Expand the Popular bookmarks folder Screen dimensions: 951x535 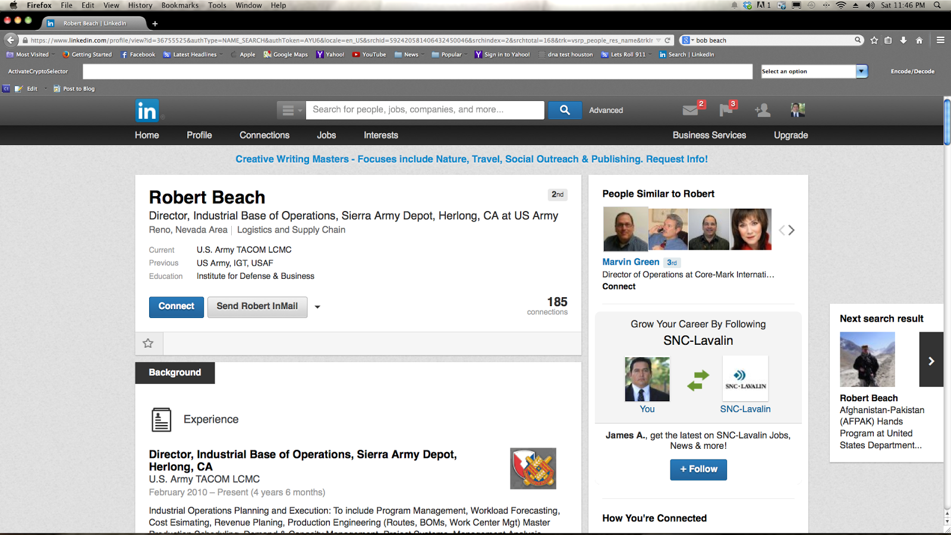pos(450,55)
